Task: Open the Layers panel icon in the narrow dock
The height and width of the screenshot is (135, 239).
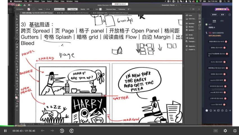Action: pyautogui.click(x=200, y=22)
